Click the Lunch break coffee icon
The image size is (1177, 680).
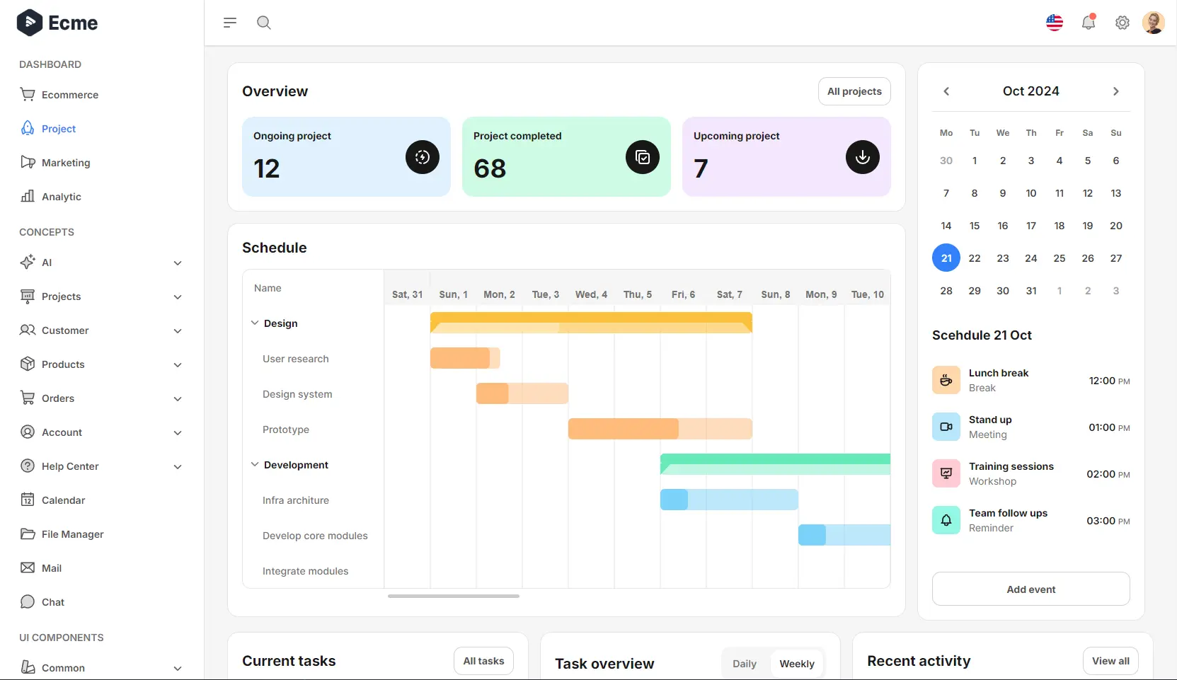pos(946,380)
